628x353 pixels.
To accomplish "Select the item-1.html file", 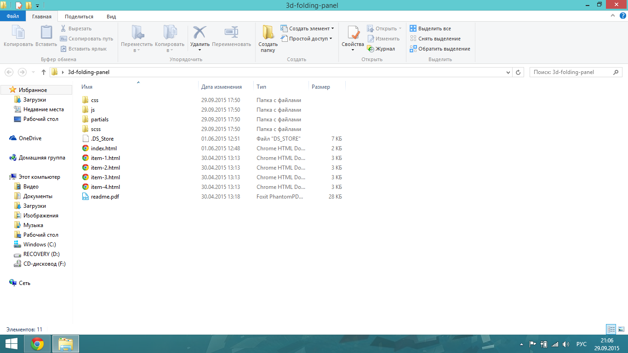I will tap(105, 158).
